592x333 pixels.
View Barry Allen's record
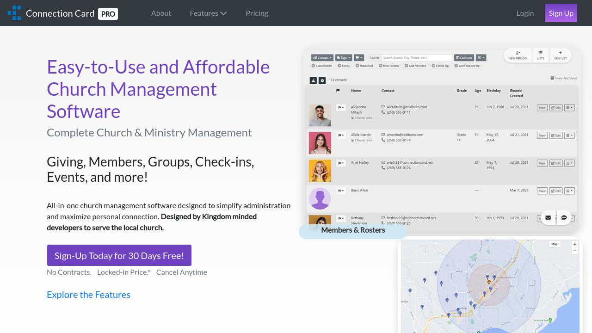(x=542, y=191)
